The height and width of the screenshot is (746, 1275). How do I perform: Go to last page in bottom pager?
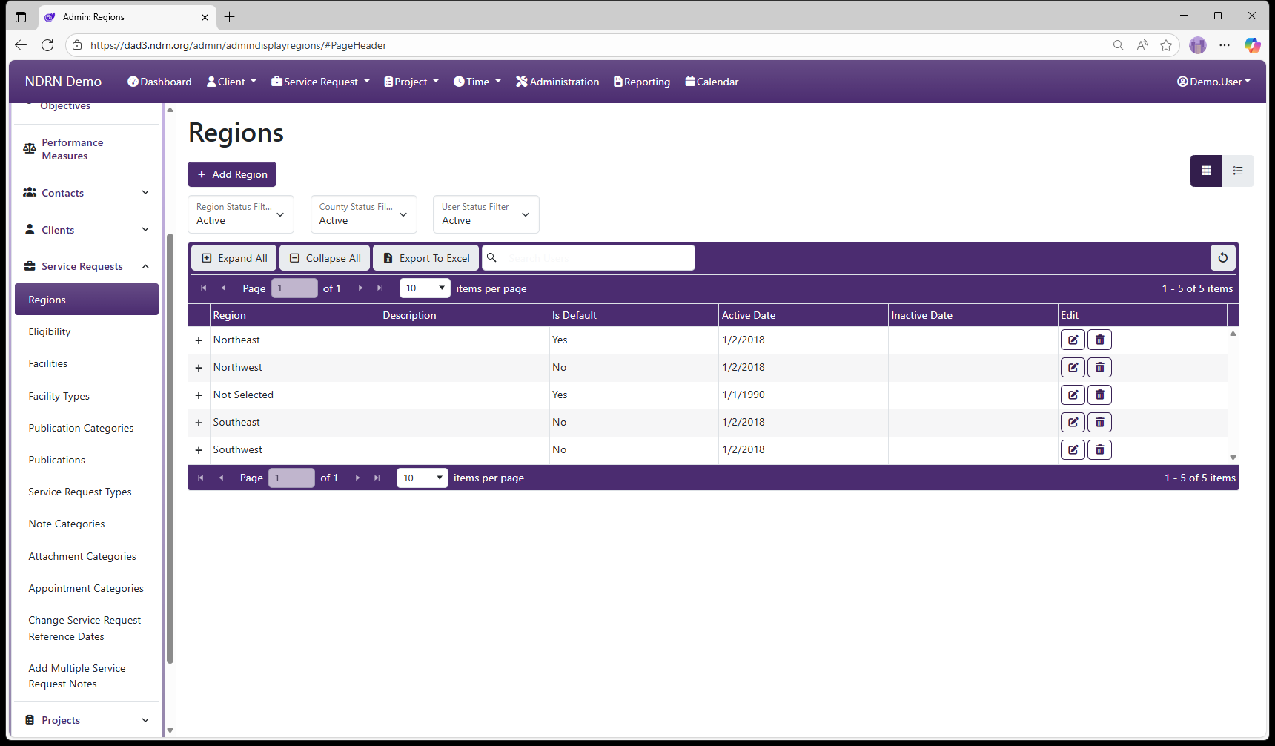point(377,478)
